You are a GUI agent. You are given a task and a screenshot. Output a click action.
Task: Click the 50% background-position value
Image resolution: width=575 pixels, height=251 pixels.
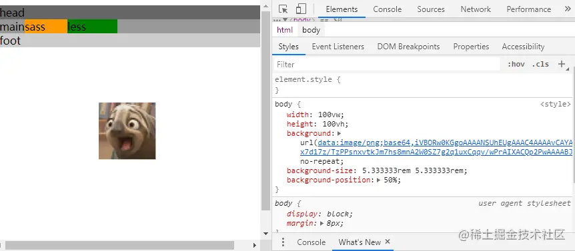pyautogui.click(x=390, y=180)
